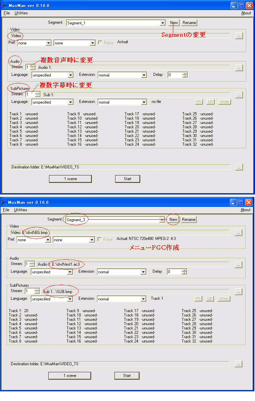Adjust subpicture Stream stepper in lower window
The image size is (255, 401).
point(37,291)
